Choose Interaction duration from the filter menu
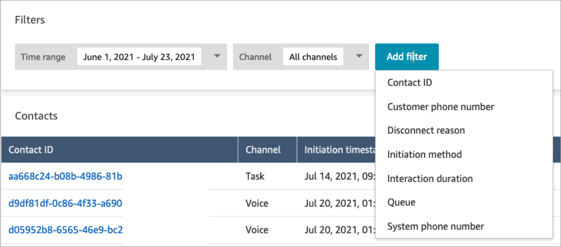Screen dimensions: 561x247 pos(430,179)
